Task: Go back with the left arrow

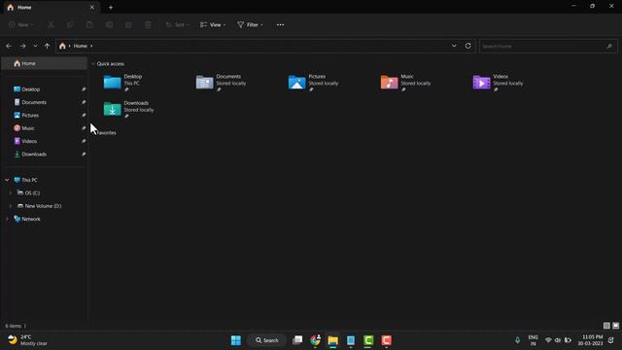Action: point(9,46)
